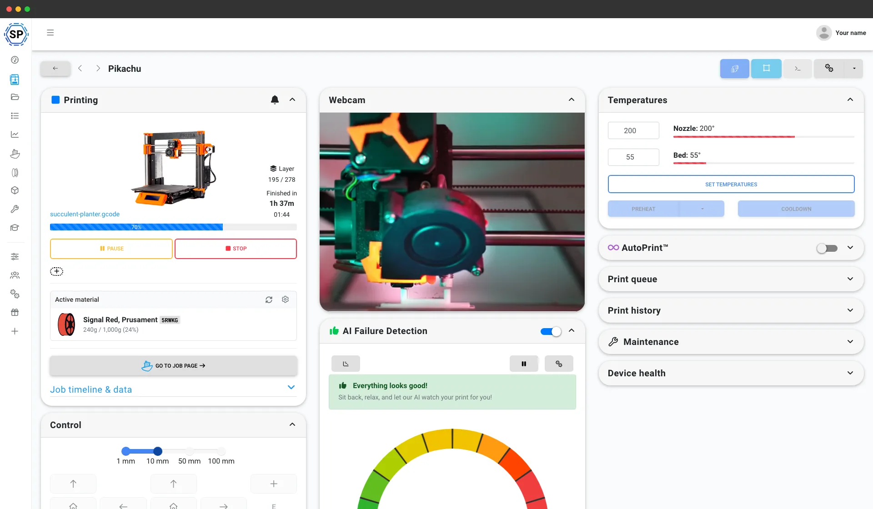Image resolution: width=873 pixels, height=509 pixels.
Task: Click the nozzle temperature input field
Action: [x=633, y=130]
